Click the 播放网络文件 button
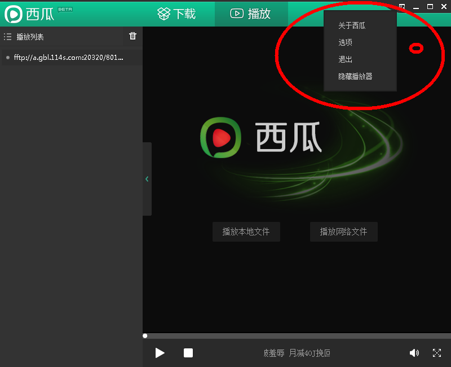Viewport: 451px width, 367px height. click(343, 231)
